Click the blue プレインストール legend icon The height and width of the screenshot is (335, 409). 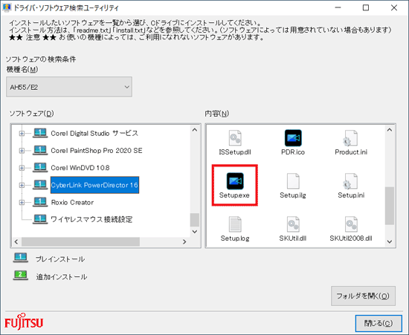[x=21, y=258]
